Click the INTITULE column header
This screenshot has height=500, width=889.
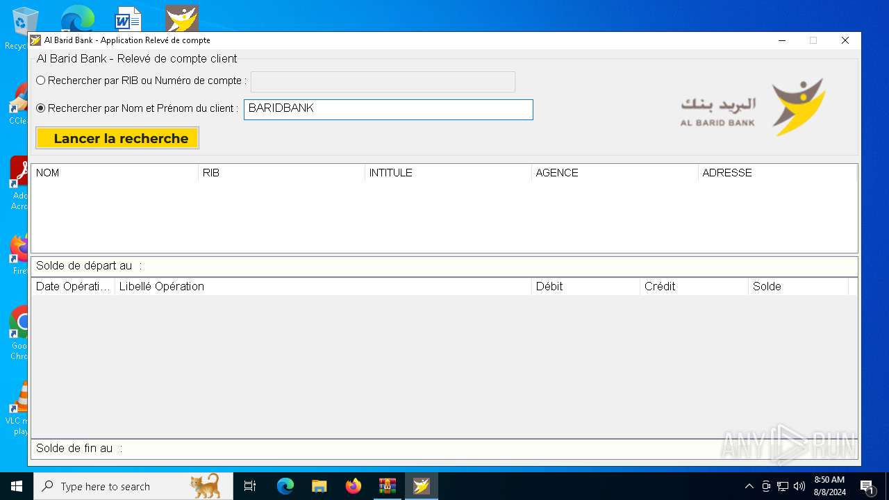(448, 173)
